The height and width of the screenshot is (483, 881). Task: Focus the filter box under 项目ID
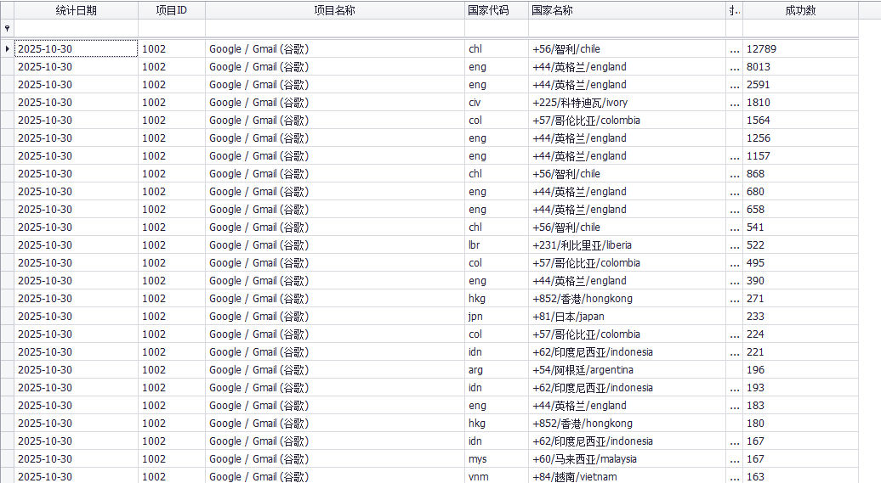coord(172,28)
